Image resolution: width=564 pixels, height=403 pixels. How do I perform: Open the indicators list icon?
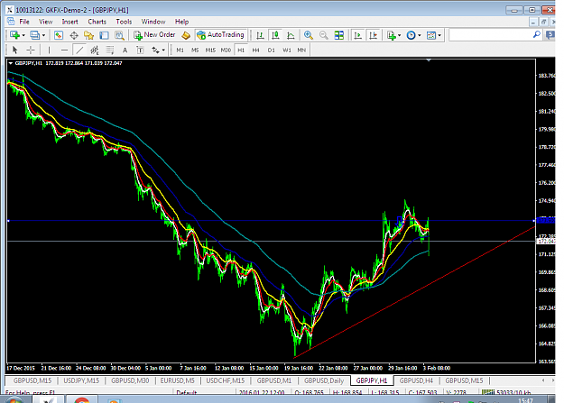tap(392, 35)
